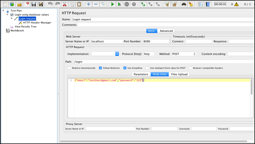255x144 pixels.
Task: Click Remote Start All icon
Action: pos(143,4)
